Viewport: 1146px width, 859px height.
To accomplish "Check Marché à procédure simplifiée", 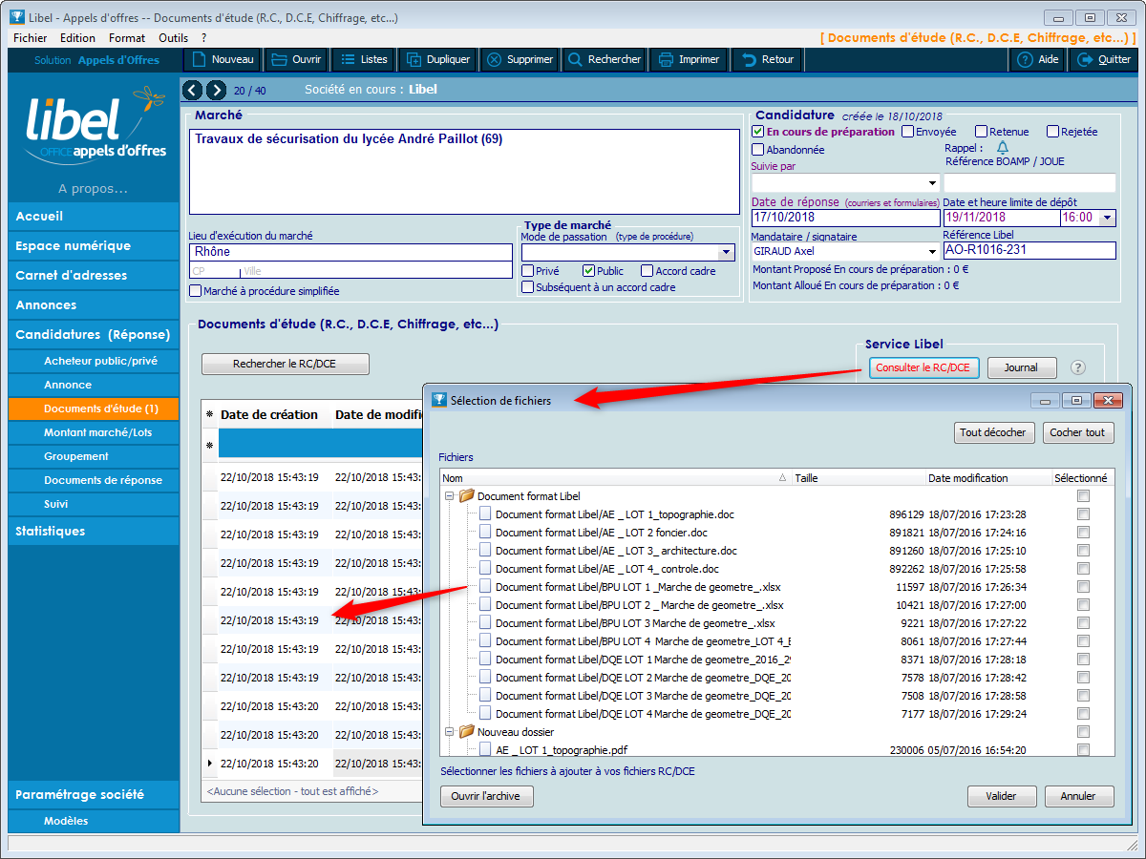I will (196, 291).
